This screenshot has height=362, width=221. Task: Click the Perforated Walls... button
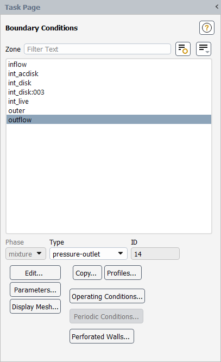point(102,336)
